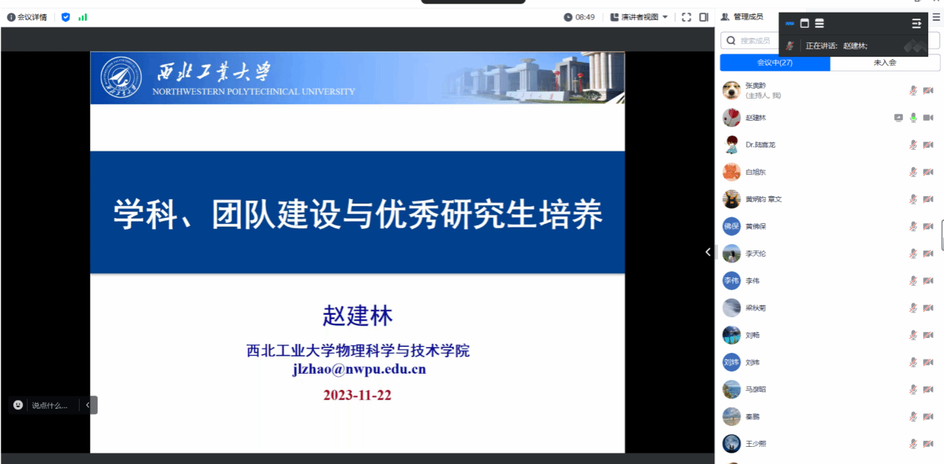Open meeting details (会议详情)
Image resolution: width=944 pixels, height=464 pixels.
(x=27, y=17)
